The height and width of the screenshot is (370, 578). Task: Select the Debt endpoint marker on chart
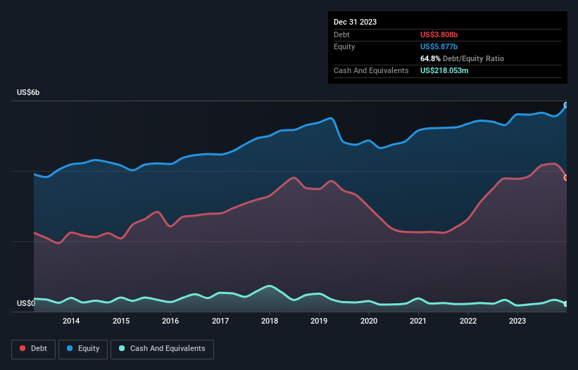[x=566, y=177]
